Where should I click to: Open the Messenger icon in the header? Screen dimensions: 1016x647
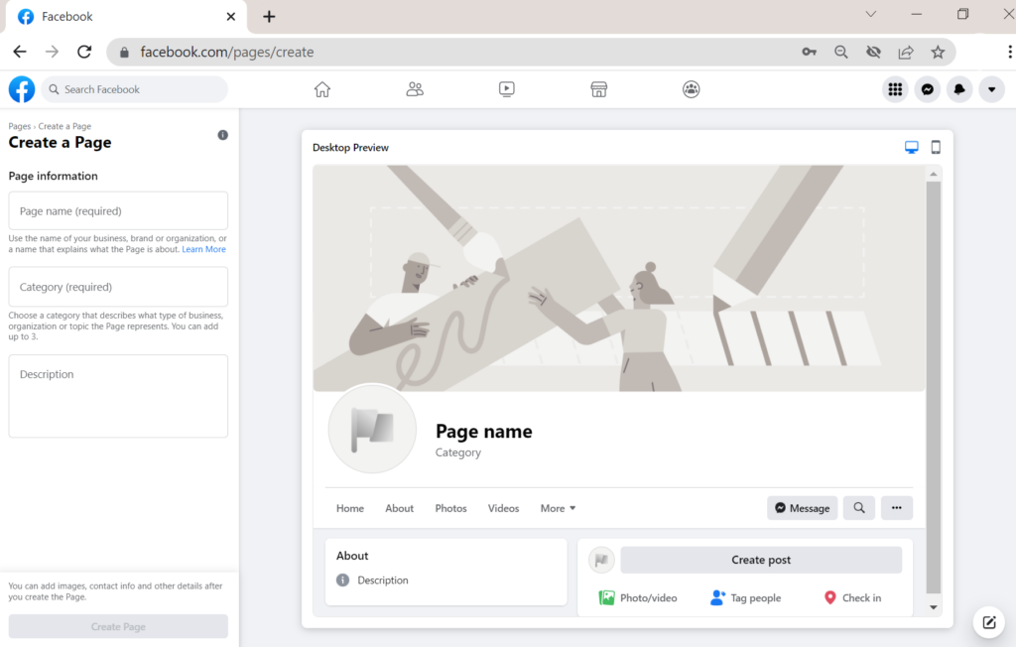(x=928, y=89)
